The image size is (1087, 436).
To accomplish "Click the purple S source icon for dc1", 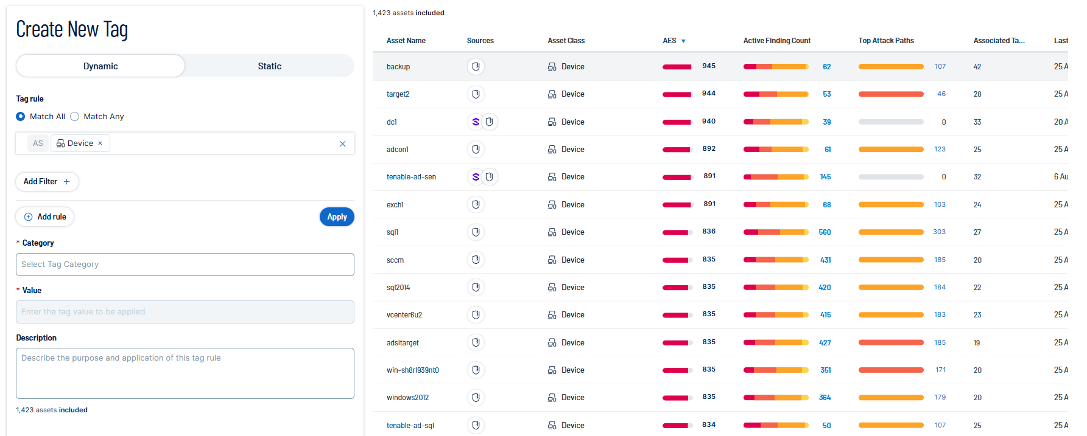I will [476, 122].
